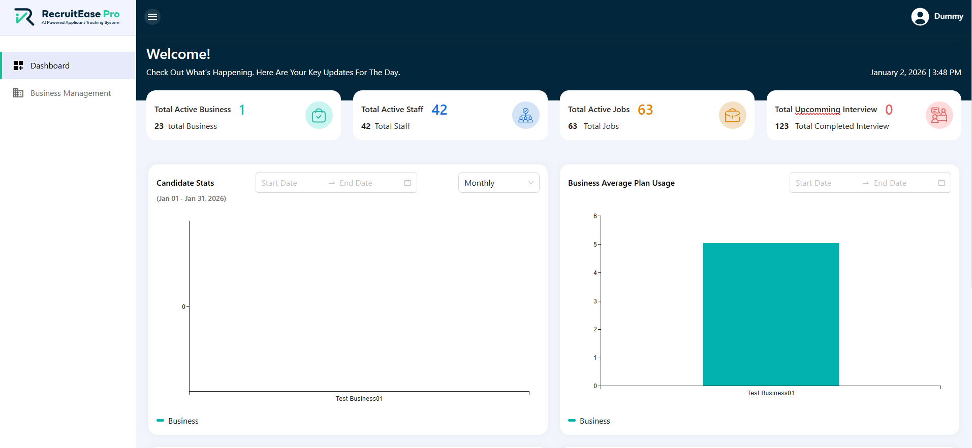Click the hamburger menu icon
Screen dimensions: 972x448
[152, 17]
